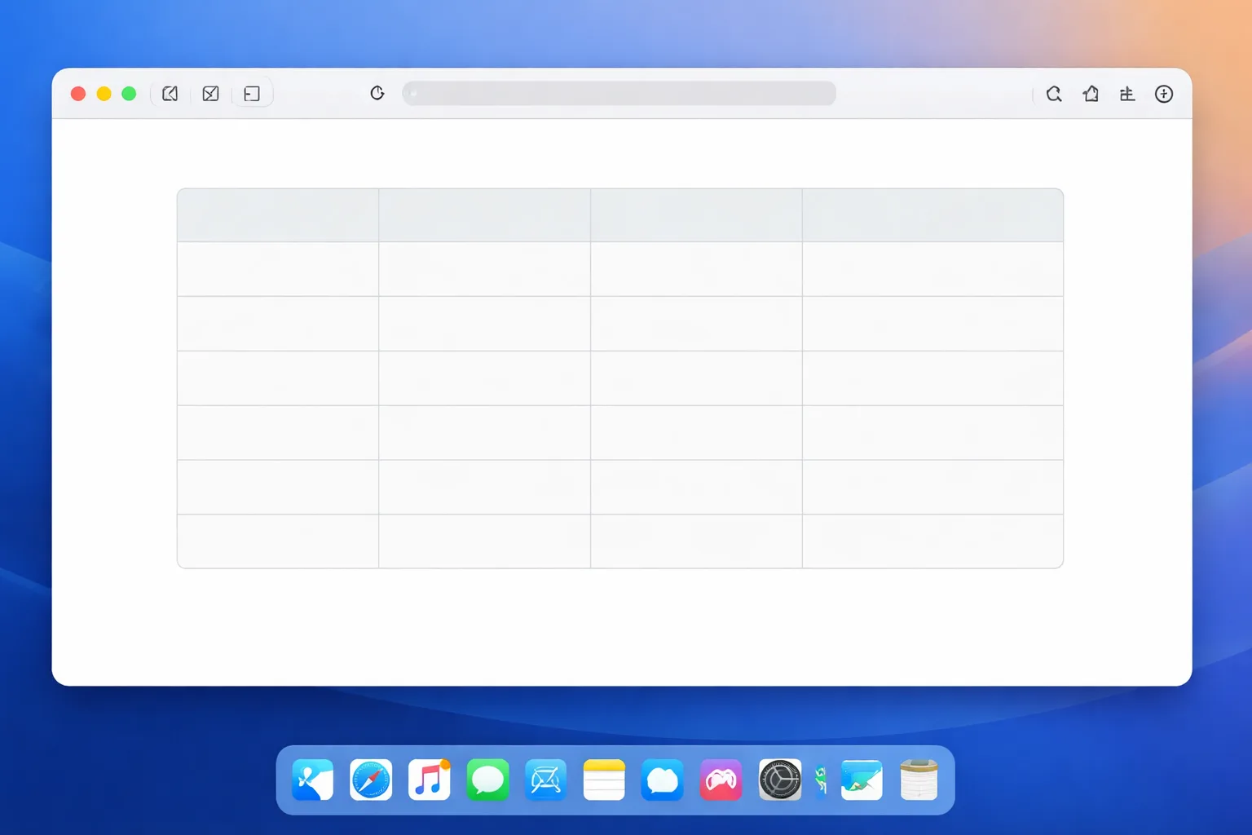Viewport: 1252px width, 835px height.
Task: Open the yellow-topped Notes app in the Dock
Action: (x=604, y=780)
